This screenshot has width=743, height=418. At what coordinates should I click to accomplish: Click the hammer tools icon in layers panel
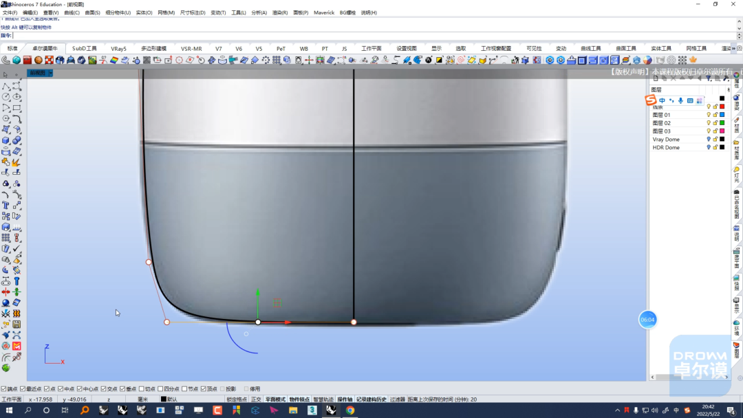tap(726, 78)
